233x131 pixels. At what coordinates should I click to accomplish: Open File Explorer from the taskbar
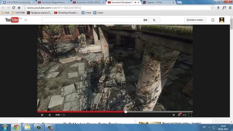pyautogui.click(x=27, y=127)
